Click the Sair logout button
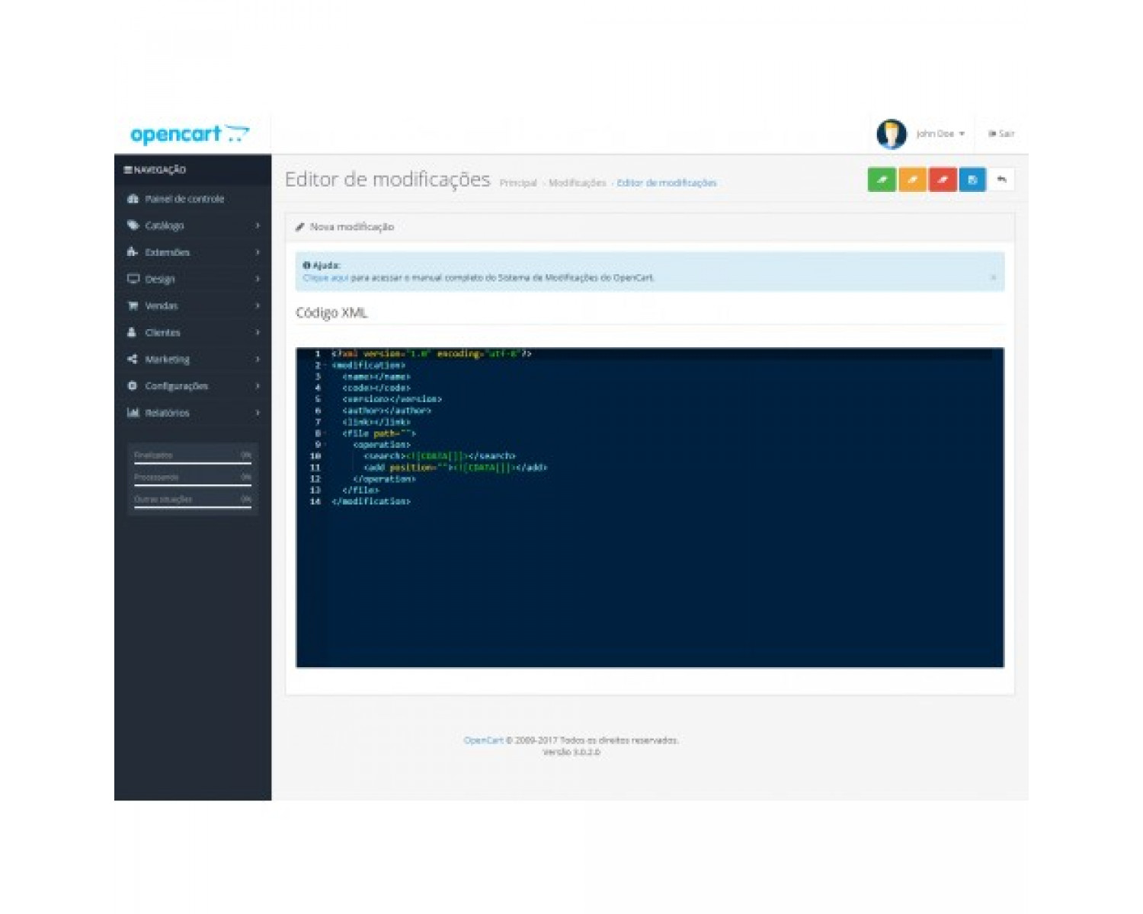Viewport: 1143px width, 914px height. [x=1002, y=133]
